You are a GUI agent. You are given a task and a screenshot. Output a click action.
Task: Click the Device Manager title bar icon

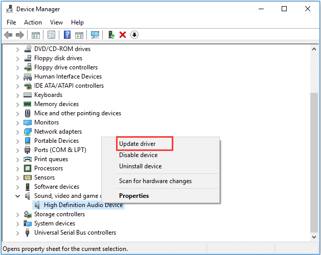tap(9, 9)
